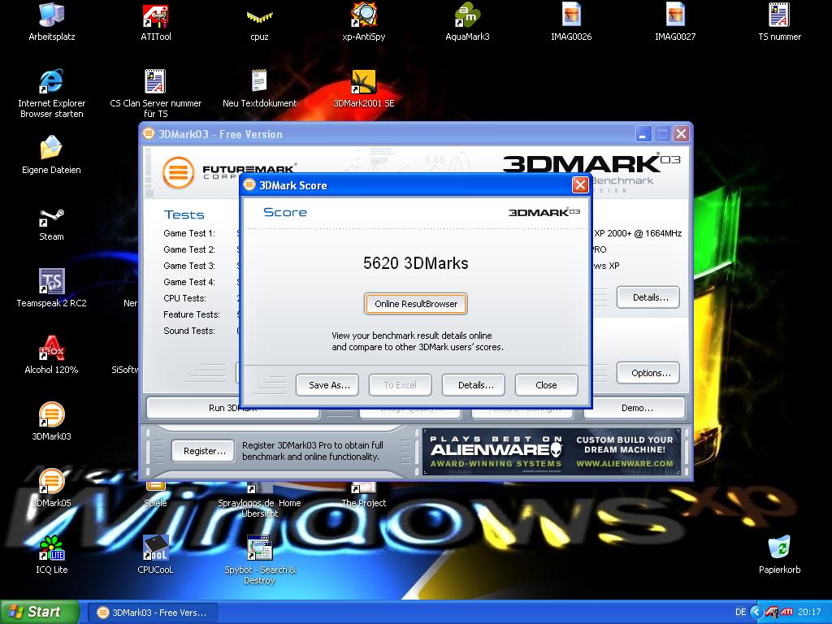Select the IMAG0027 image file
The width and height of the screenshot is (832, 624).
tap(675, 22)
